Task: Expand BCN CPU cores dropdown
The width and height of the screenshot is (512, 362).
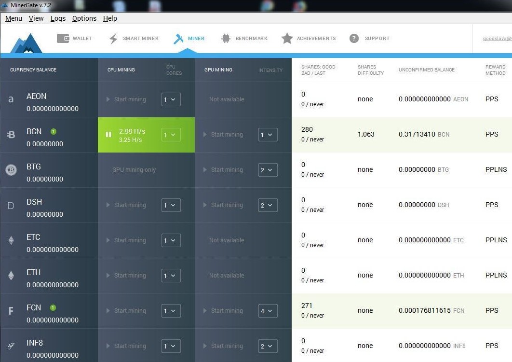Action: 171,135
